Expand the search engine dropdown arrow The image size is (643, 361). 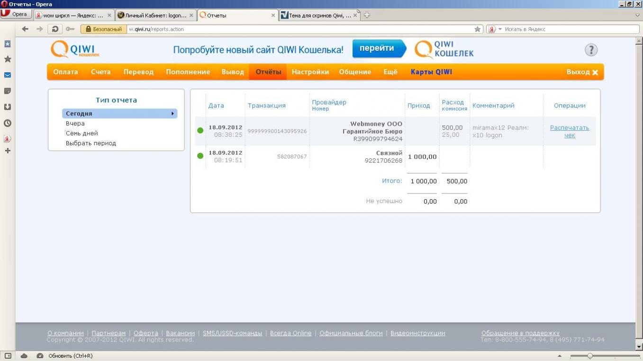click(500, 29)
